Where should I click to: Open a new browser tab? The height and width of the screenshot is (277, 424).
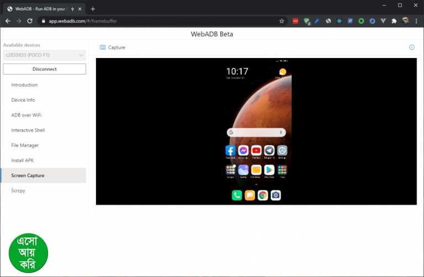pos(93,9)
